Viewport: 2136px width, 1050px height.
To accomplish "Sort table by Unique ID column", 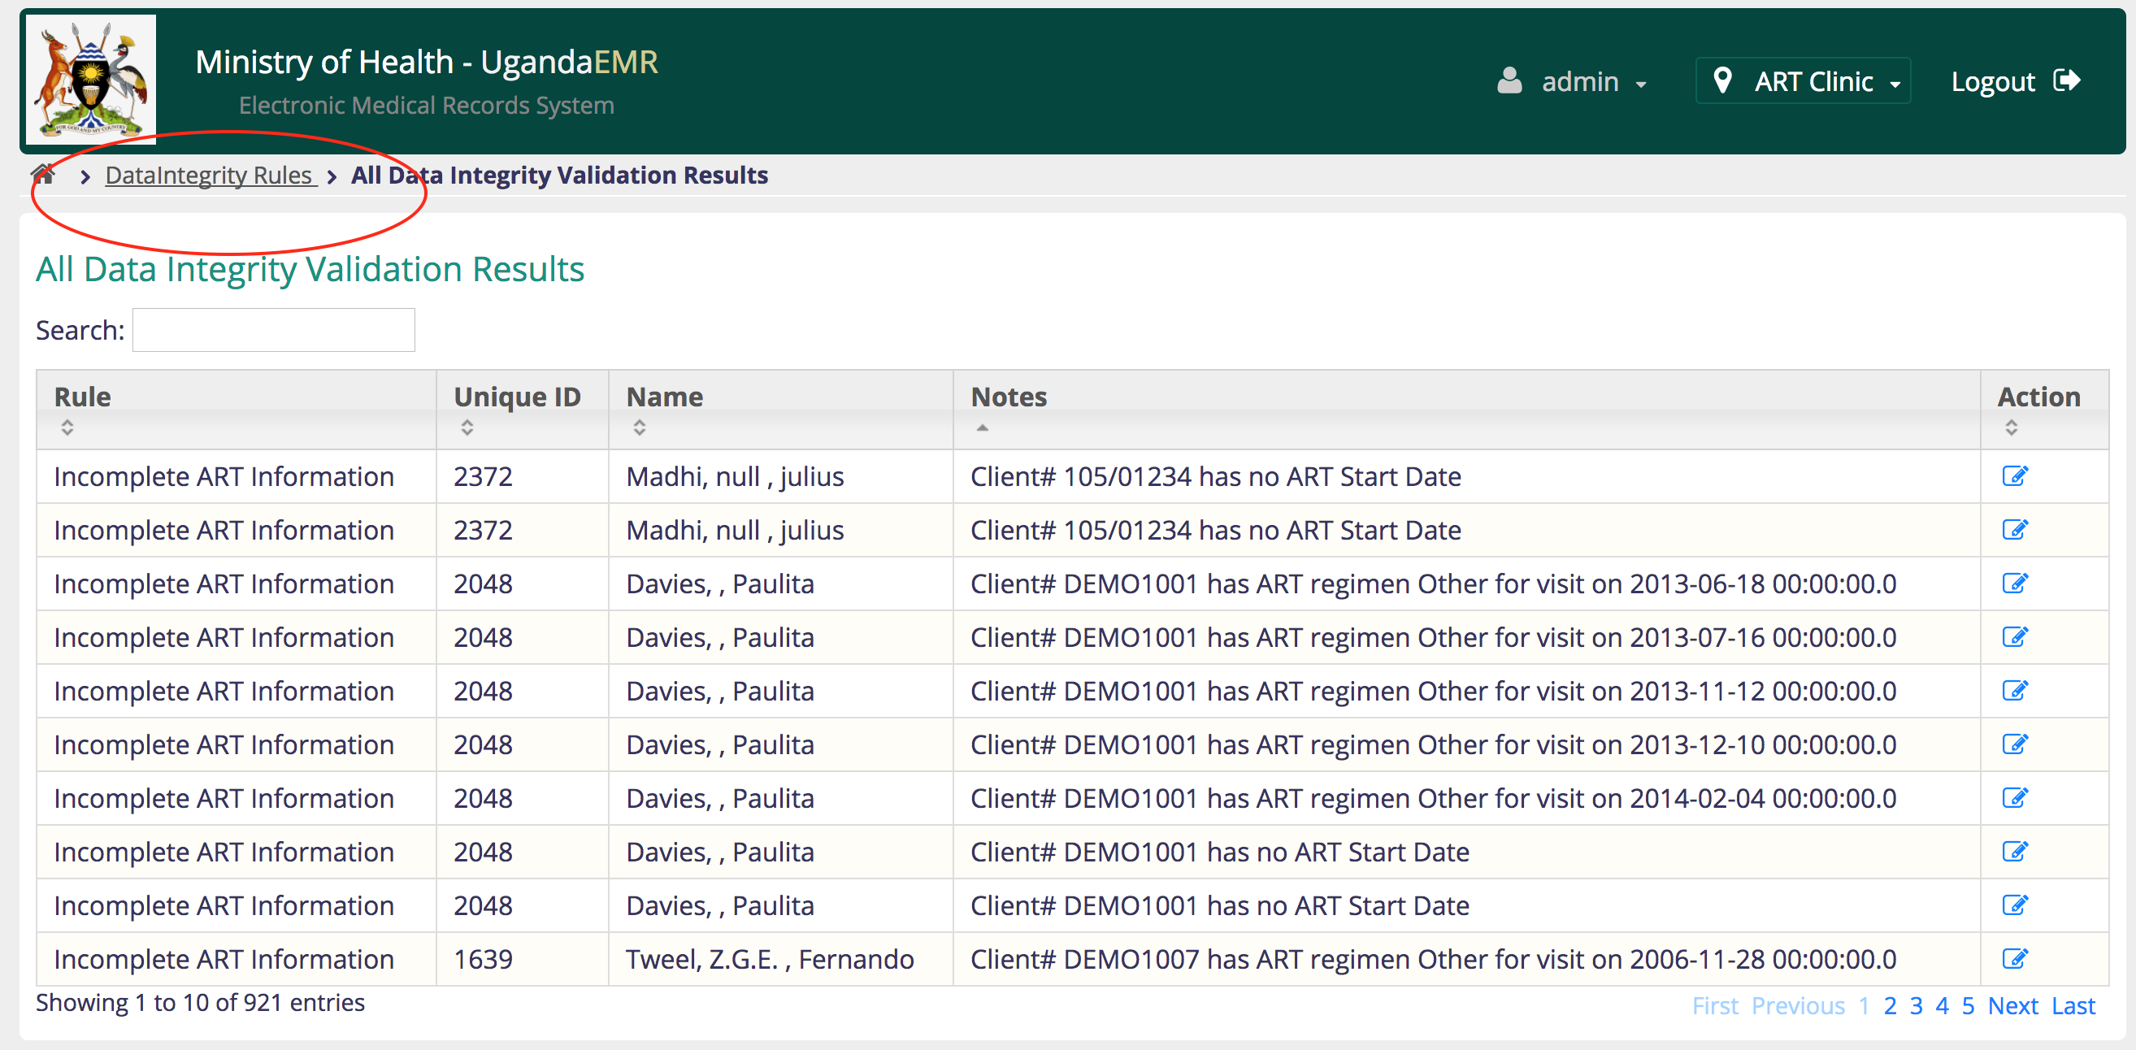I will [517, 397].
